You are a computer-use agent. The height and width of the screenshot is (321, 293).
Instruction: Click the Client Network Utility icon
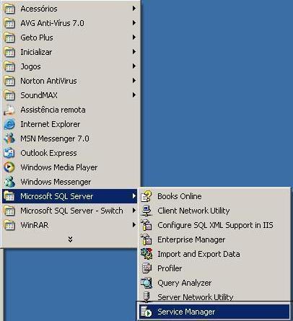pyautogui.click(x=146, y=211)
